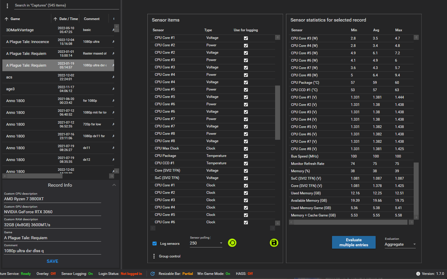Click the captures list horizontal scrollbar thumb
Image resolution: width=447 pixels, height=279 pixels.
(x=35, y=176)
